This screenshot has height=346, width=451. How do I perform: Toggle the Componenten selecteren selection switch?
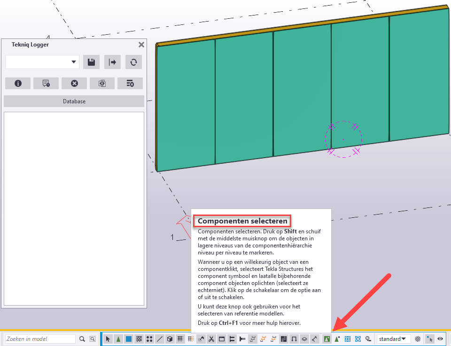(327, 339)
